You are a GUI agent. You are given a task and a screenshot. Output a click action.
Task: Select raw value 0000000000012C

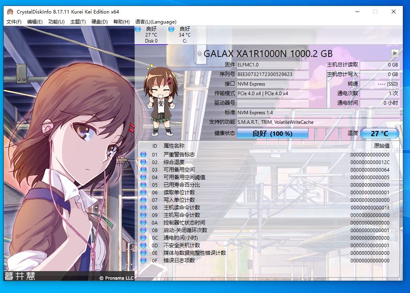pyautogui.click(x=370, y=162)
